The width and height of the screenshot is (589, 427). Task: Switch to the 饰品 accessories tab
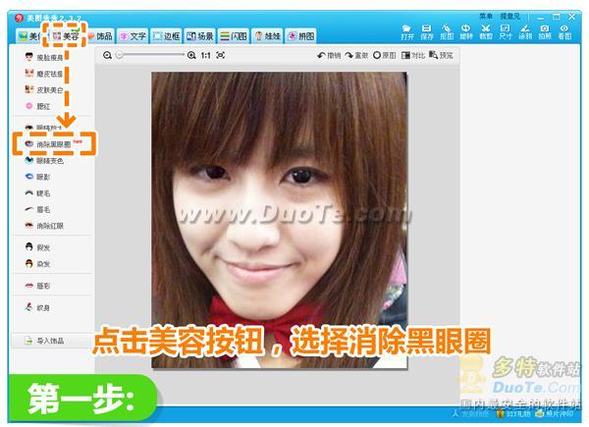click(x=99, y=36)
